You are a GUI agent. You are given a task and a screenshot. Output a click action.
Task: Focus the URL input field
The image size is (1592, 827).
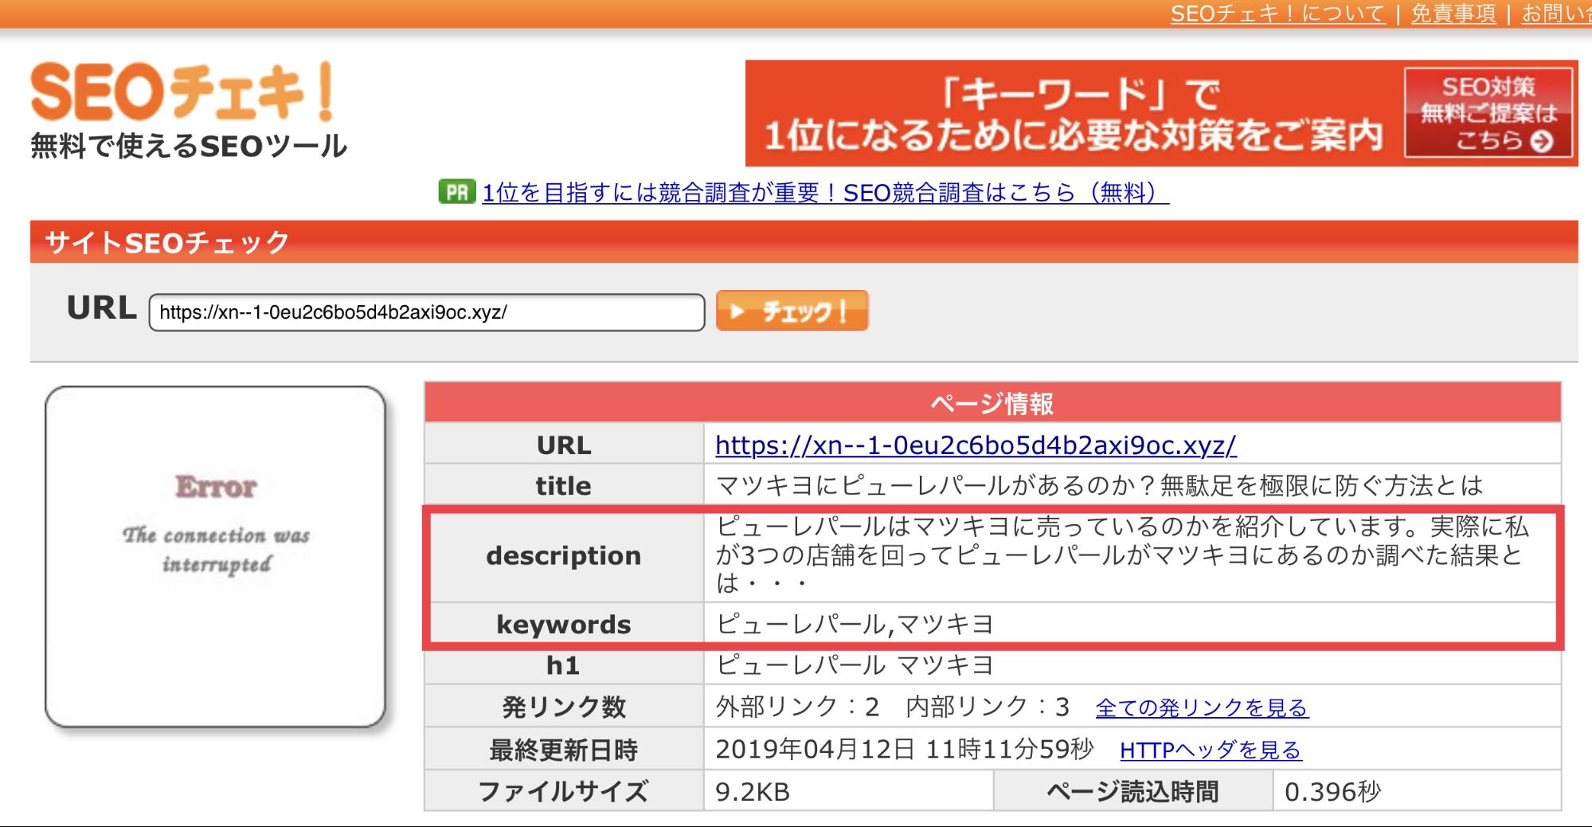[427, 312]
